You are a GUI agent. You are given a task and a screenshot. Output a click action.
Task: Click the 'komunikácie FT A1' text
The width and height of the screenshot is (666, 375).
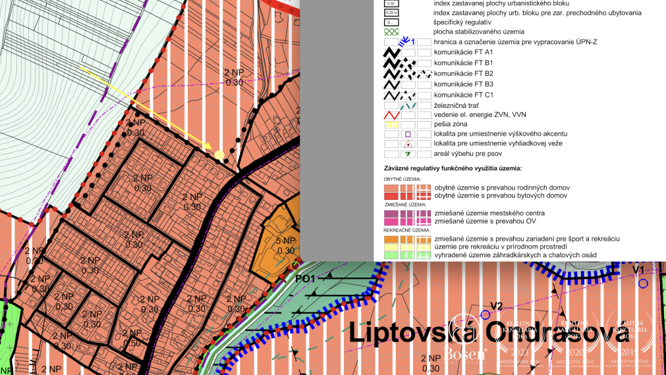(463, 52)
